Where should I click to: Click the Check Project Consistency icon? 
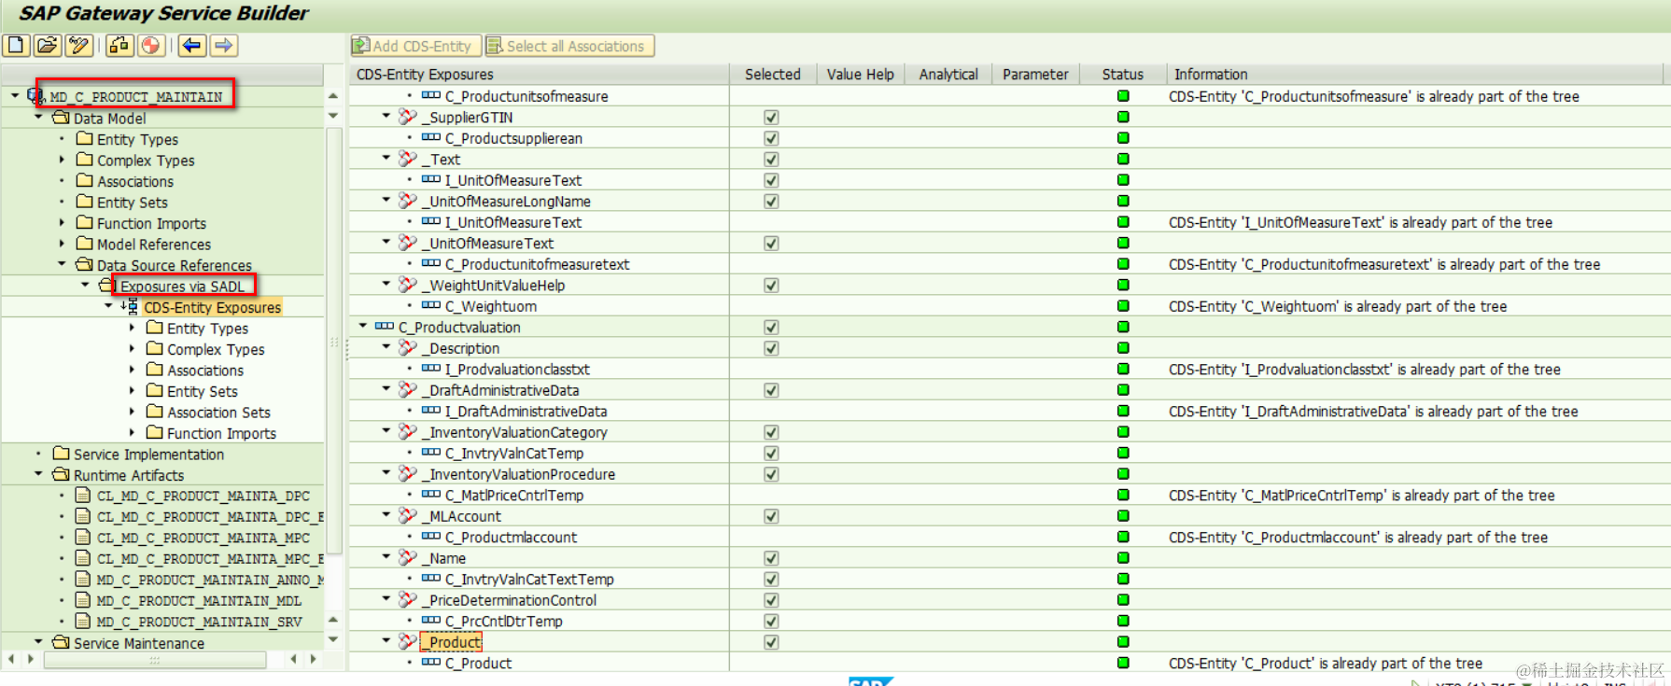pos(119,45)
